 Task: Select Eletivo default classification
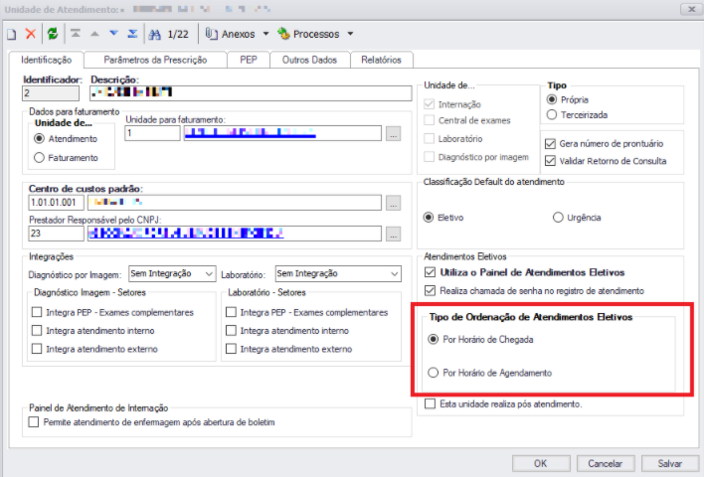(429, 218)
